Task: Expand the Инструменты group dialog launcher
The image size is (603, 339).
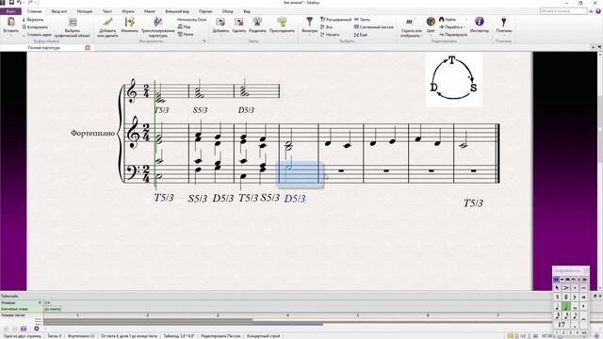Action: tap(204, 40)
